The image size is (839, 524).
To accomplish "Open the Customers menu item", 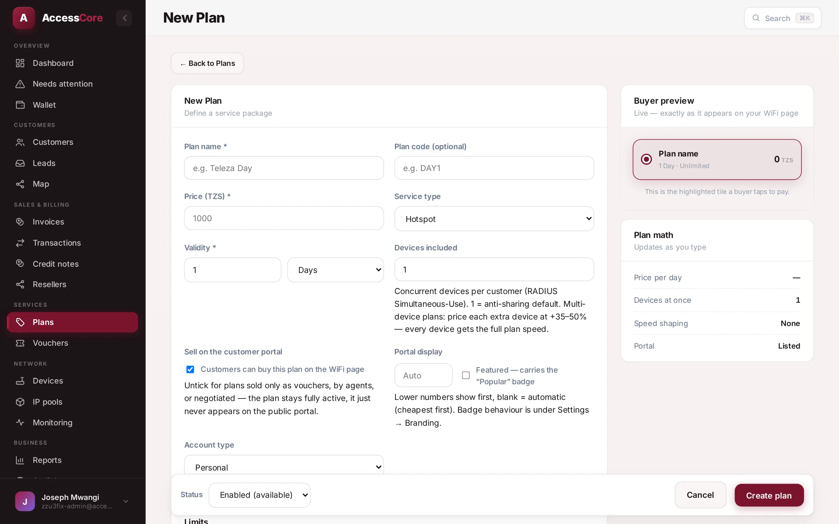I will click(72, 142).
